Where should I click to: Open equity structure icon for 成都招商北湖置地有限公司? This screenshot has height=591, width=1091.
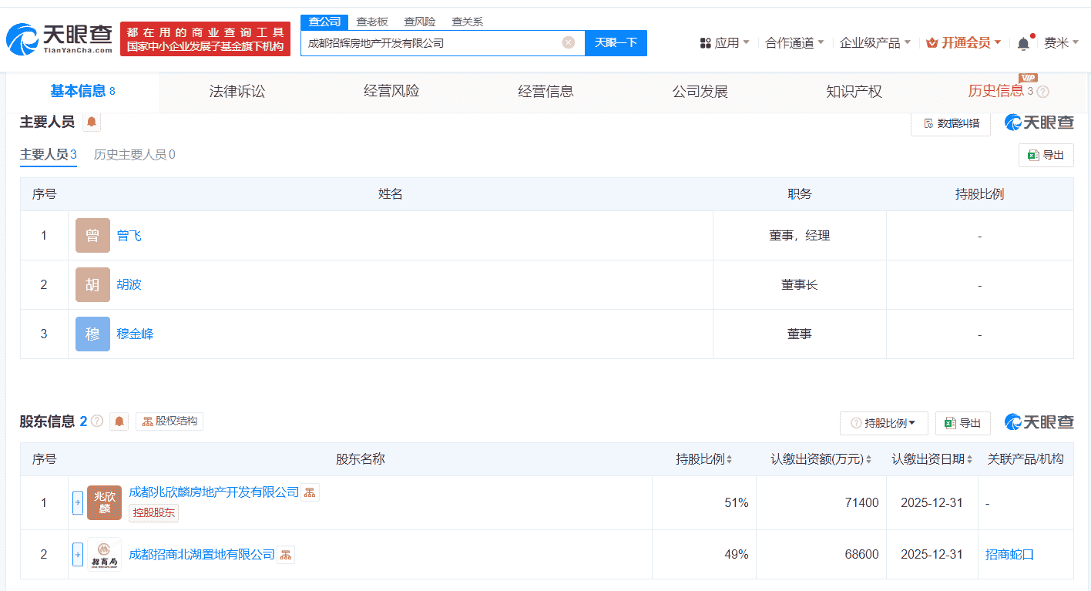click(x=285, y=555)
